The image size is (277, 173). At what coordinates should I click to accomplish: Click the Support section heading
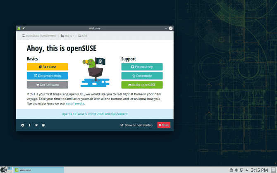click(x=129, y=59)
